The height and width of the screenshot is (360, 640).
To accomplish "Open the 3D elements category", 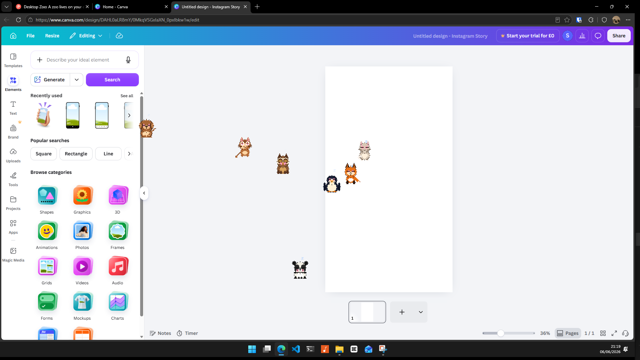I will (x=117, y=200).
